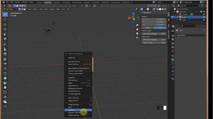Open the Global orientation dropdown
This screenshot has width=213, height=119.
pyautogui.click(x=74, y=6)
